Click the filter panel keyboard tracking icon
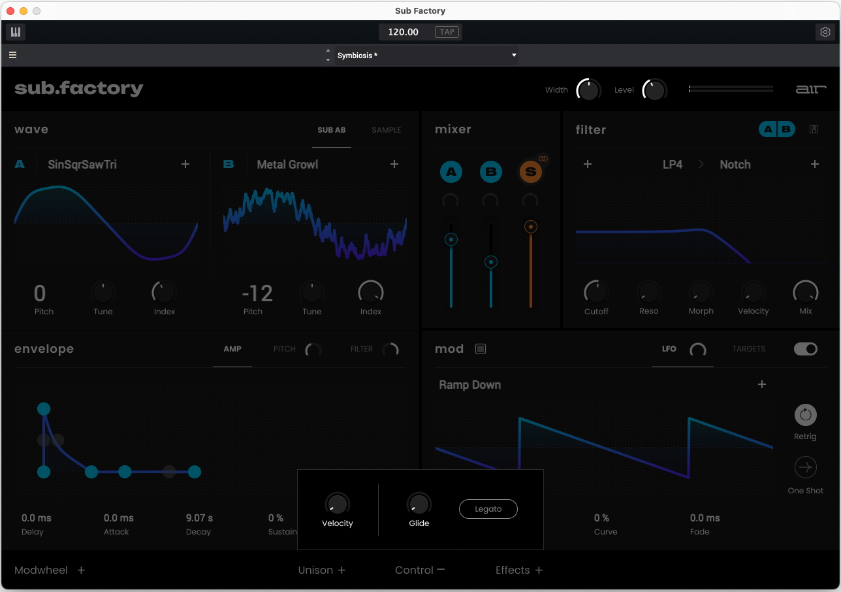The width and height of the screenshot is (841, 592). pyautogui.click(x=814, y=129)
